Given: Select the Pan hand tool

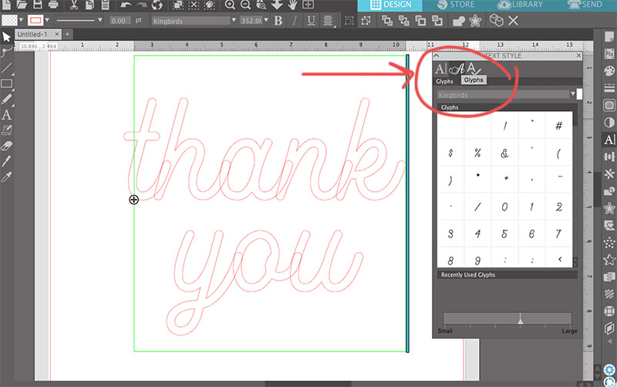Looking at the screenshot, I should click(x=292, y=5).
